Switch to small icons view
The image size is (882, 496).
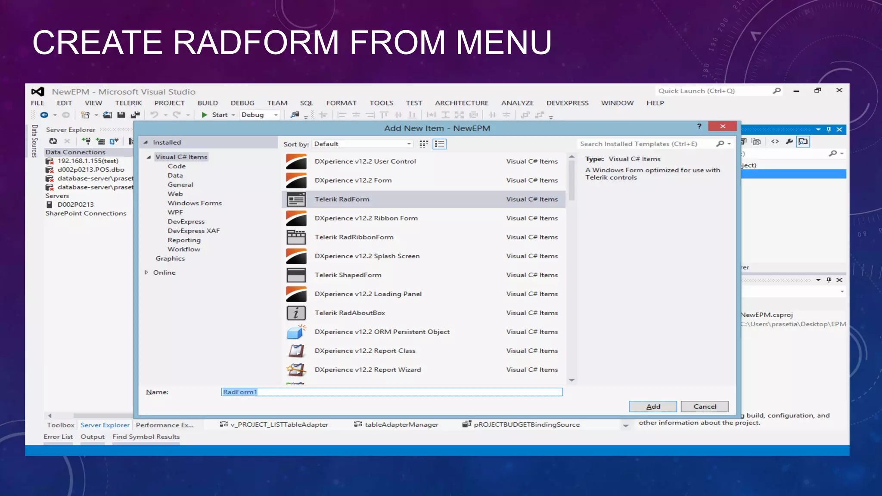[424, 144]
